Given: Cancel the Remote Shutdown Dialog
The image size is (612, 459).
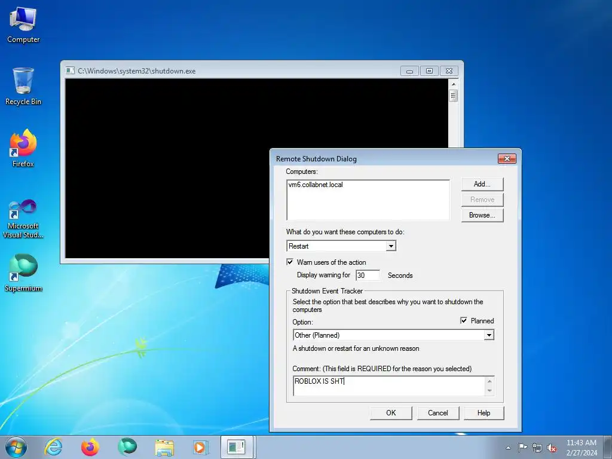Looking at the screenshot, I should (x=438, y=413).
